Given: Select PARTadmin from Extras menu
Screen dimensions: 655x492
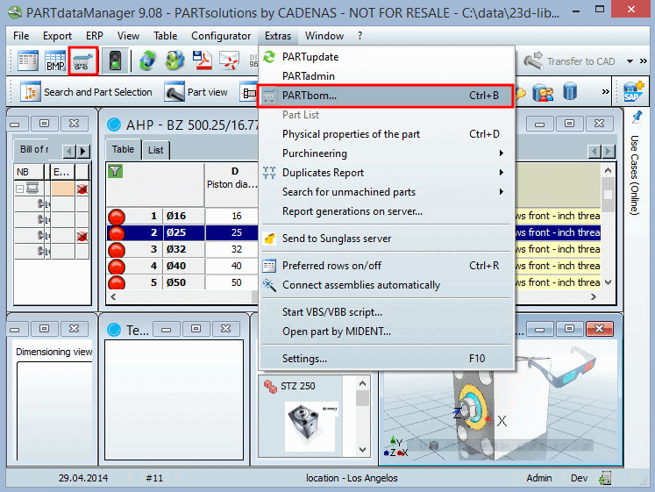Looking at the screenshot, I should pyautogui.click(x=386, y=76).
